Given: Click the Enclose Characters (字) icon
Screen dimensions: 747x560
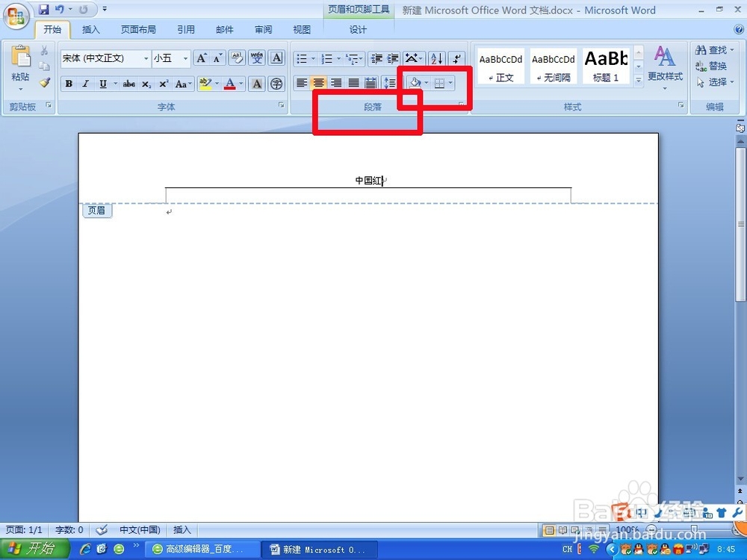Looking at the screenshot, I should click(x=276, y=84).
